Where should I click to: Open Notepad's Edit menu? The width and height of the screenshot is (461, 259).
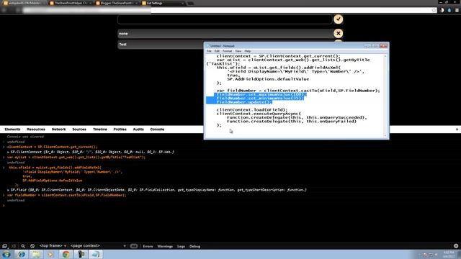point(217,51)
